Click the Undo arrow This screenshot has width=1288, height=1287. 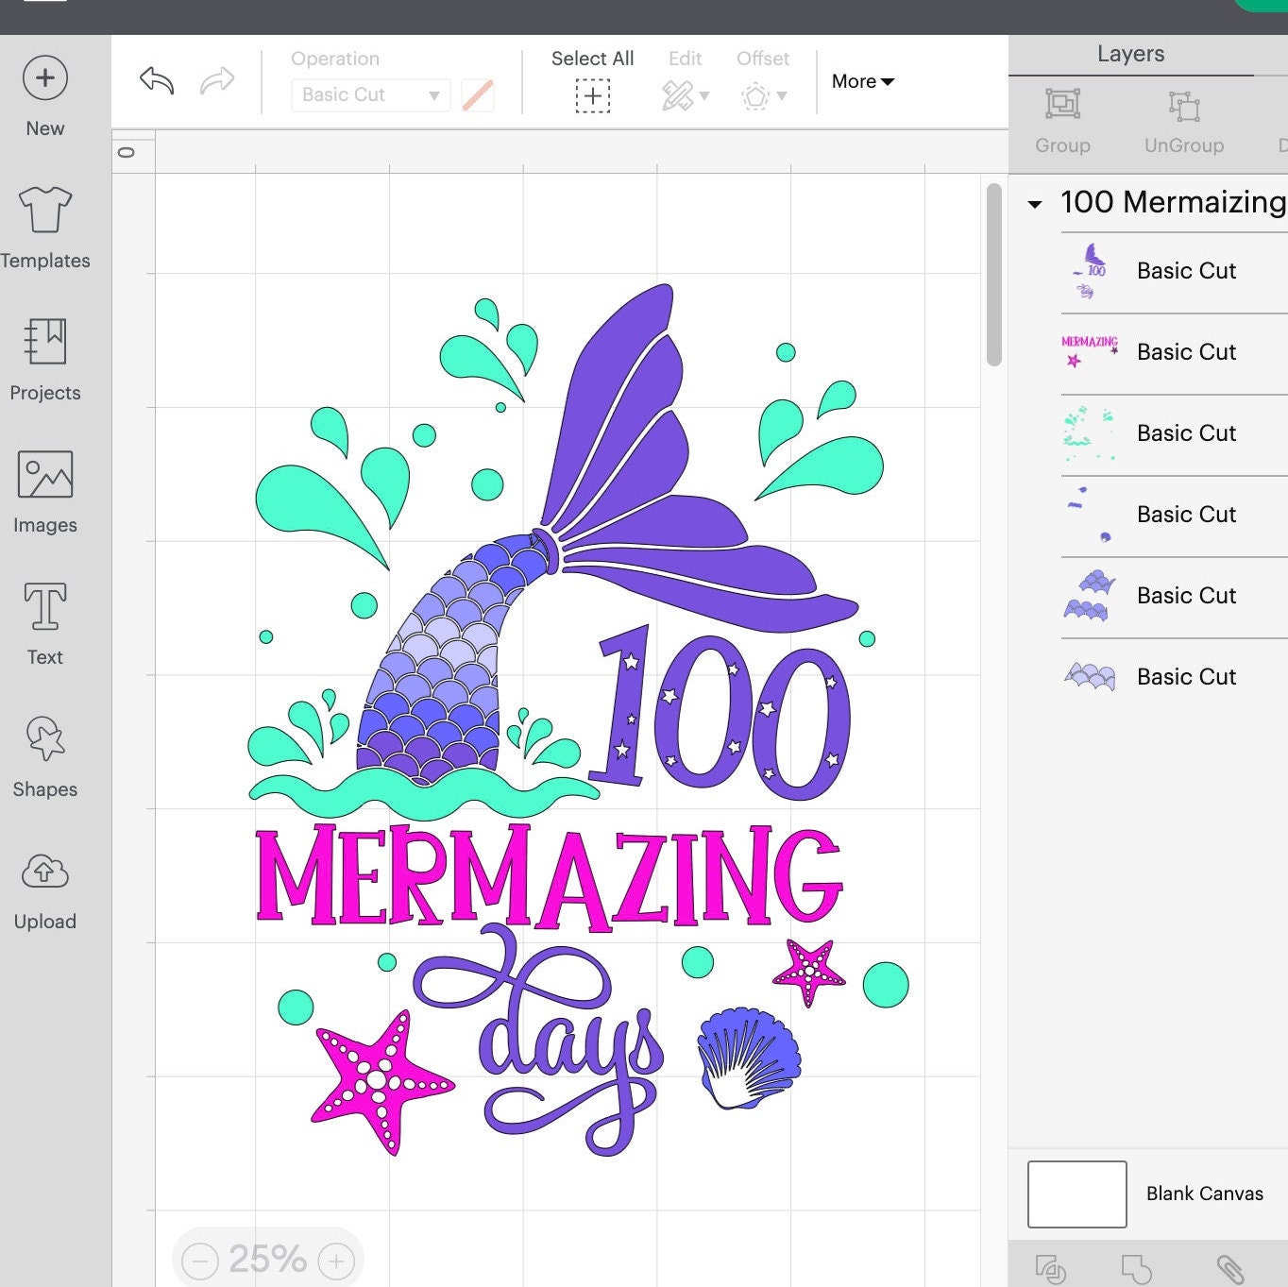[154, 81]
